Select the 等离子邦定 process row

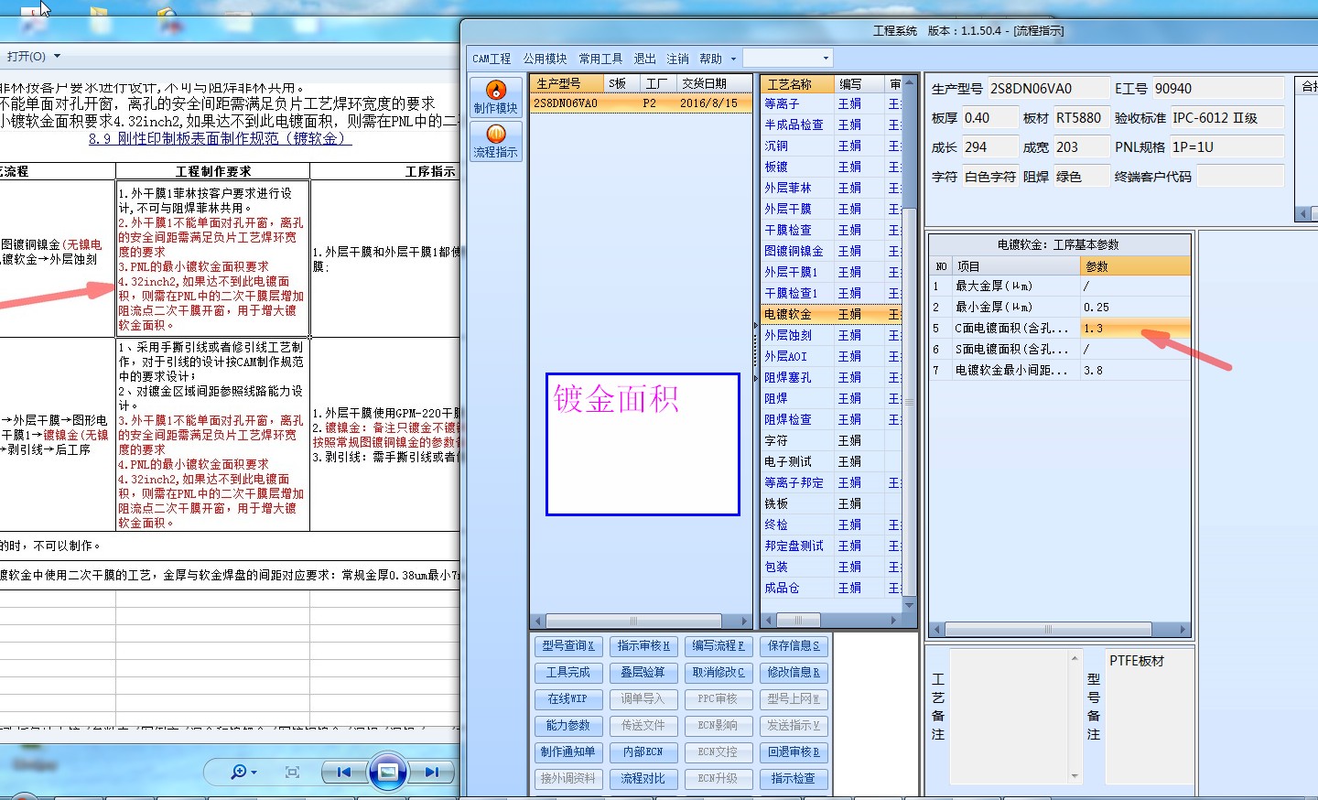coord(831,482)
